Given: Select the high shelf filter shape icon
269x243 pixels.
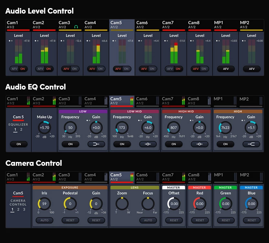Looking at the screenshot, I should 251,144.
